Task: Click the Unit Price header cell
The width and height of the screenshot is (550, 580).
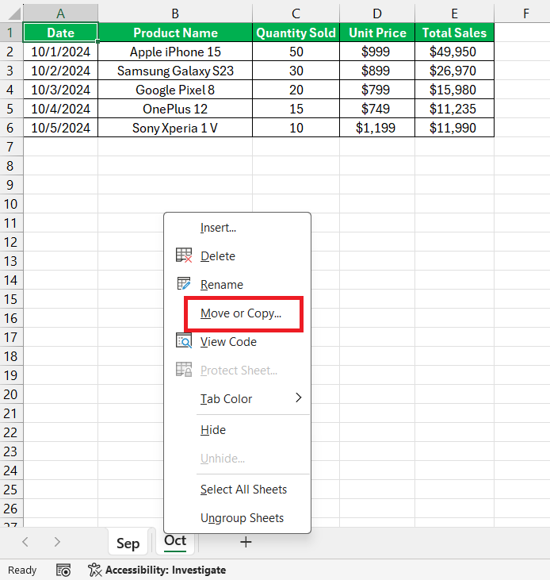Action: (377, 33)
